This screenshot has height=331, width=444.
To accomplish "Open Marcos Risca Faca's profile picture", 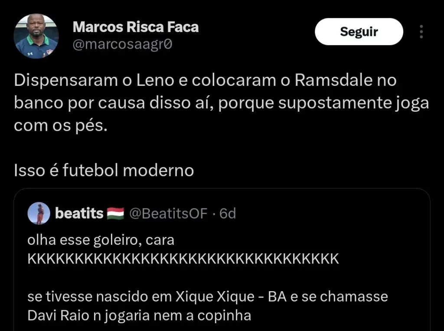I will [36, 36].
